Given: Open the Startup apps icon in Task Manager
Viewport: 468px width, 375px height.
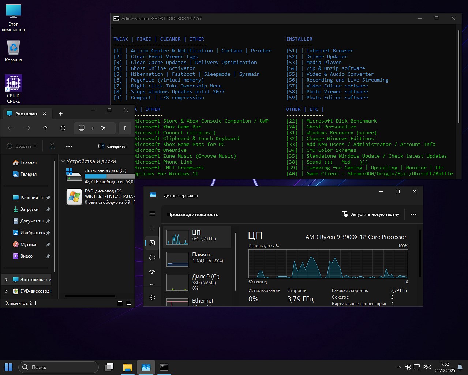Looking at the screenshot, I should (x=152, y=272).
